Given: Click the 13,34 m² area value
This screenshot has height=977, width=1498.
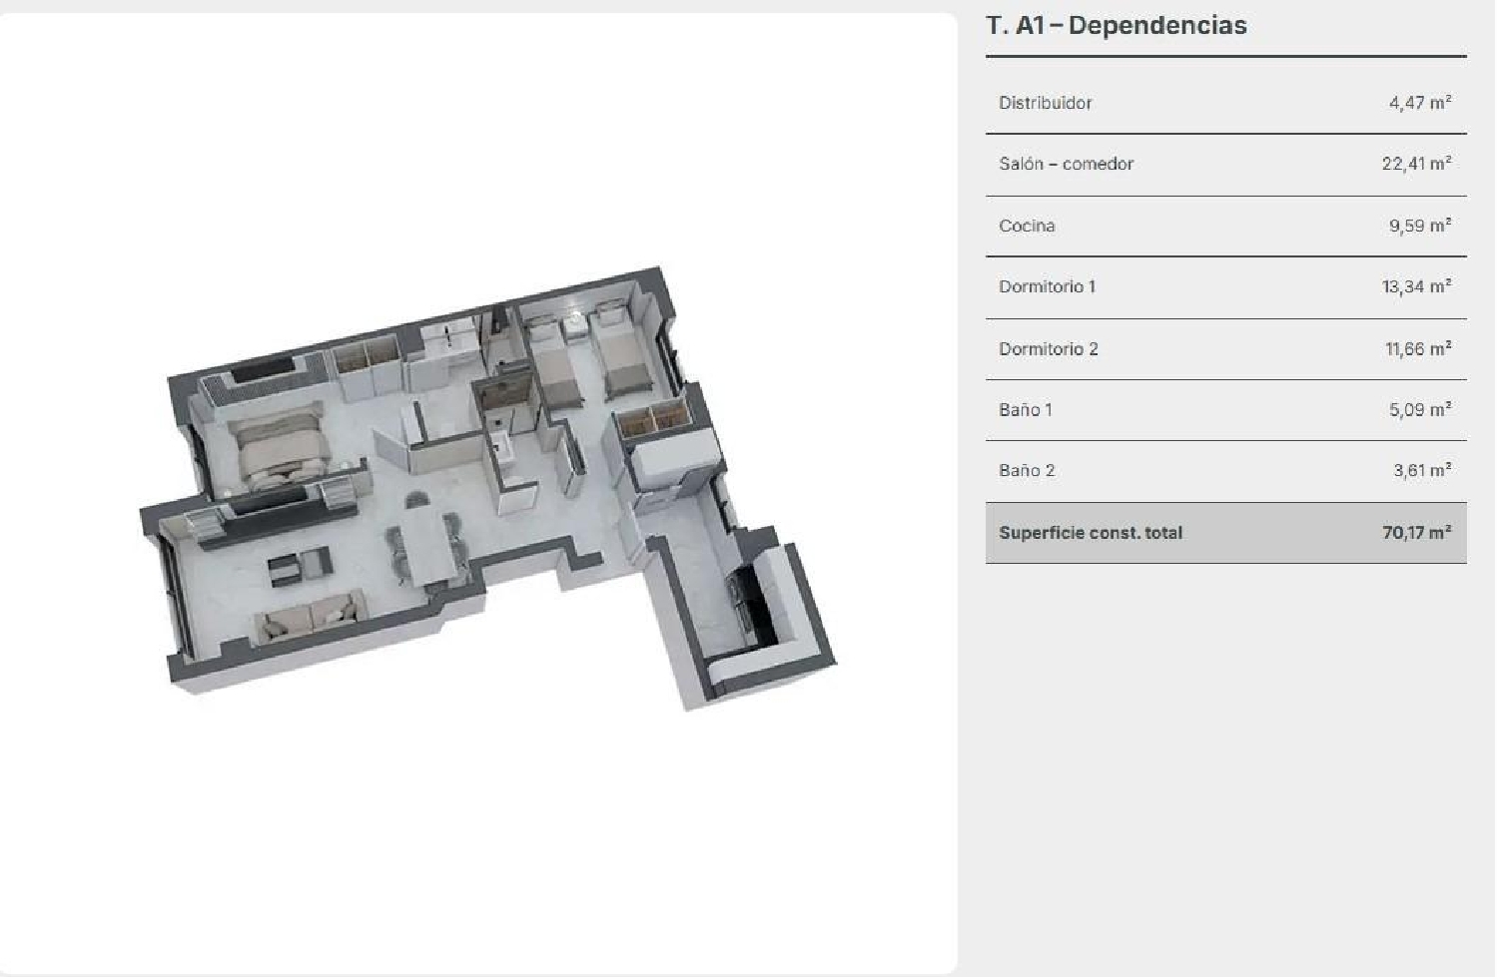Looking at the screenshot, I should point(1415,286).
